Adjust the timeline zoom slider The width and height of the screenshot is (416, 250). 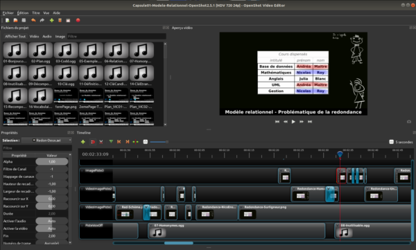pyautogui.click(x=159, y=142)
